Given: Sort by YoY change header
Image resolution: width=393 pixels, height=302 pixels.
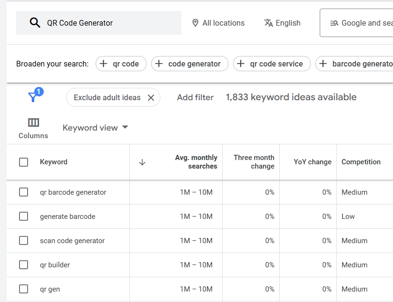Looking at the screenshot, I should click(x=313, y=162).
